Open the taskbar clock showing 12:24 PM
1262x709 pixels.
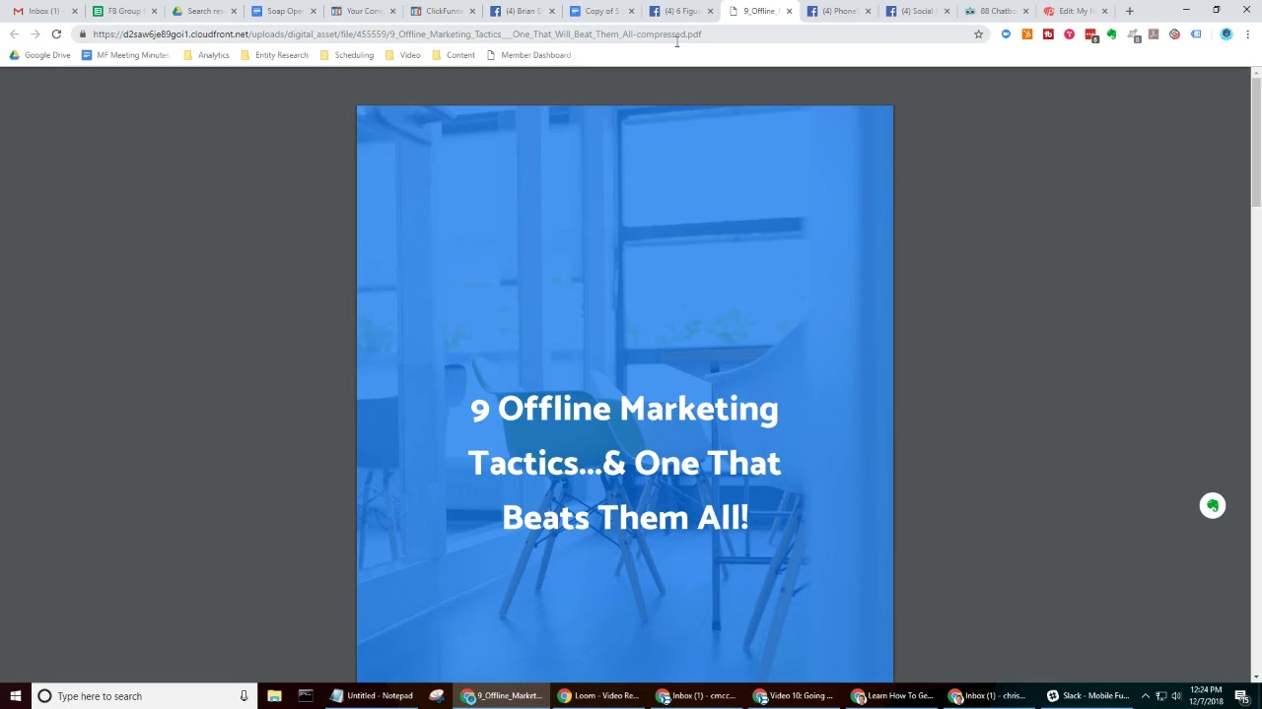coord(1206,696)
